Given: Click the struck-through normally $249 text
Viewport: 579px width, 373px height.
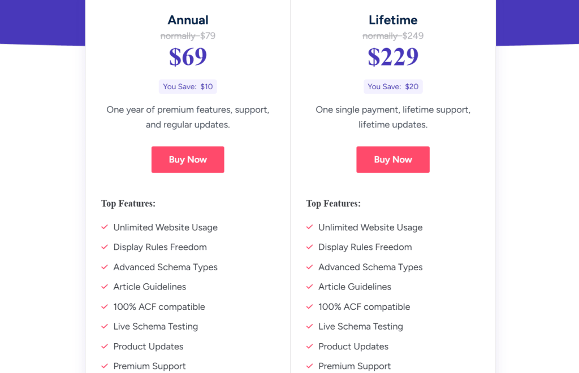Looking at the screenshot, I should pos(393,36).
